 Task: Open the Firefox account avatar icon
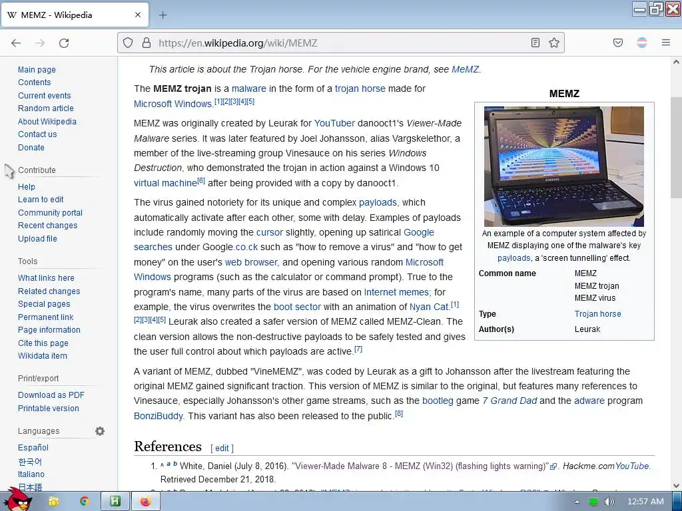[x=642, y=43]
